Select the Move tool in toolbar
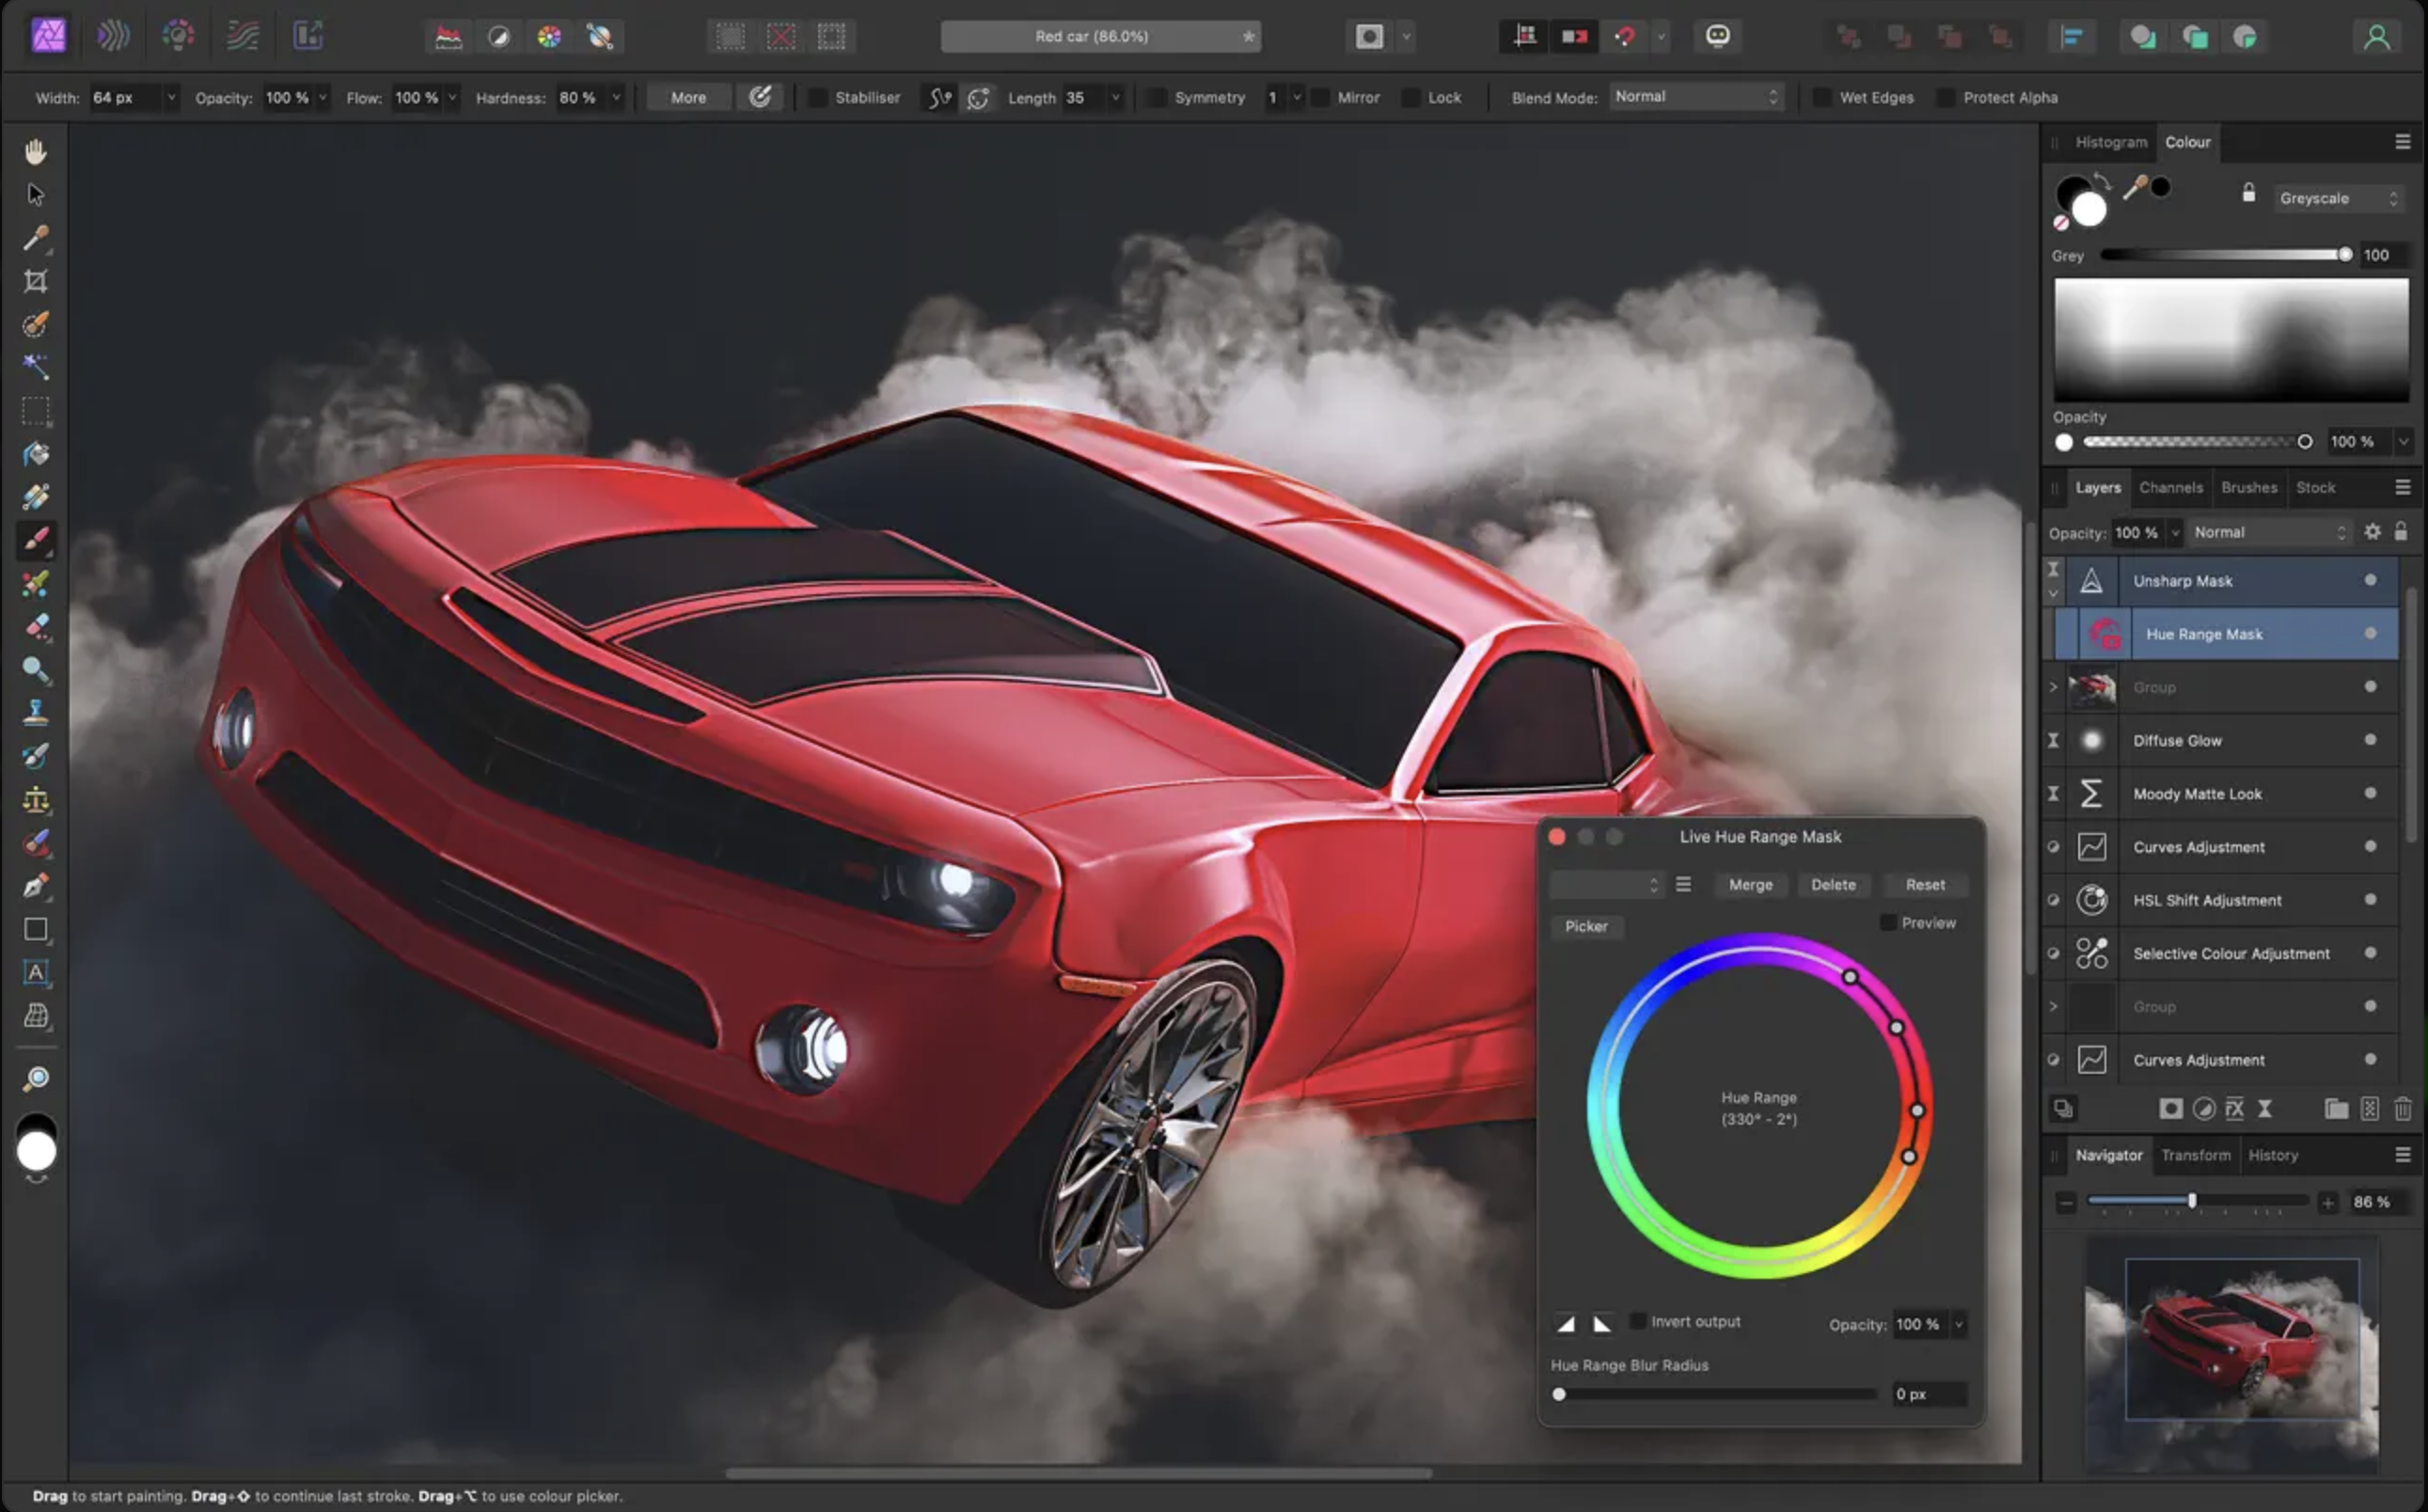The image size is (2428, 1512). tap(37, 195)
